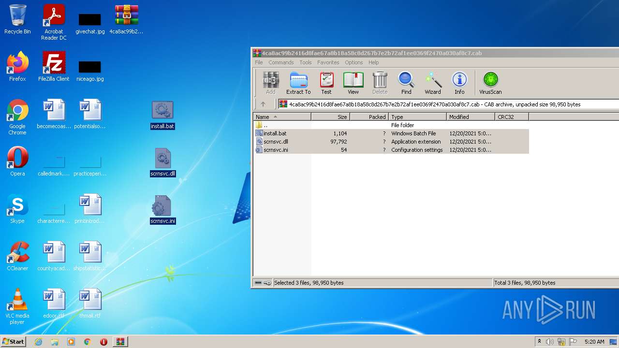This screenshot has height=348, width=619.
Task: Select scrnsvc.ini in the archive list
Action: 391,150
